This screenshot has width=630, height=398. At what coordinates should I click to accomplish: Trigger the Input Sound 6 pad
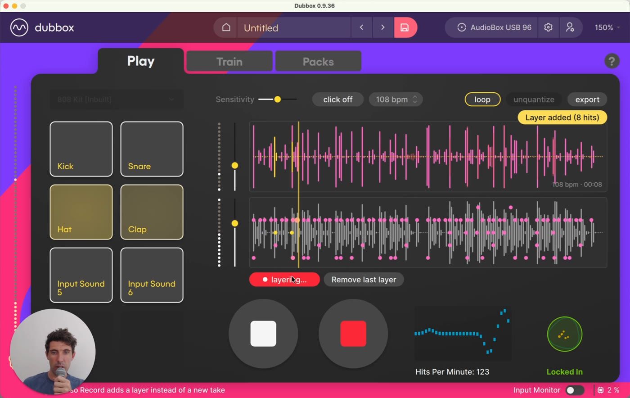coord(152,275)
